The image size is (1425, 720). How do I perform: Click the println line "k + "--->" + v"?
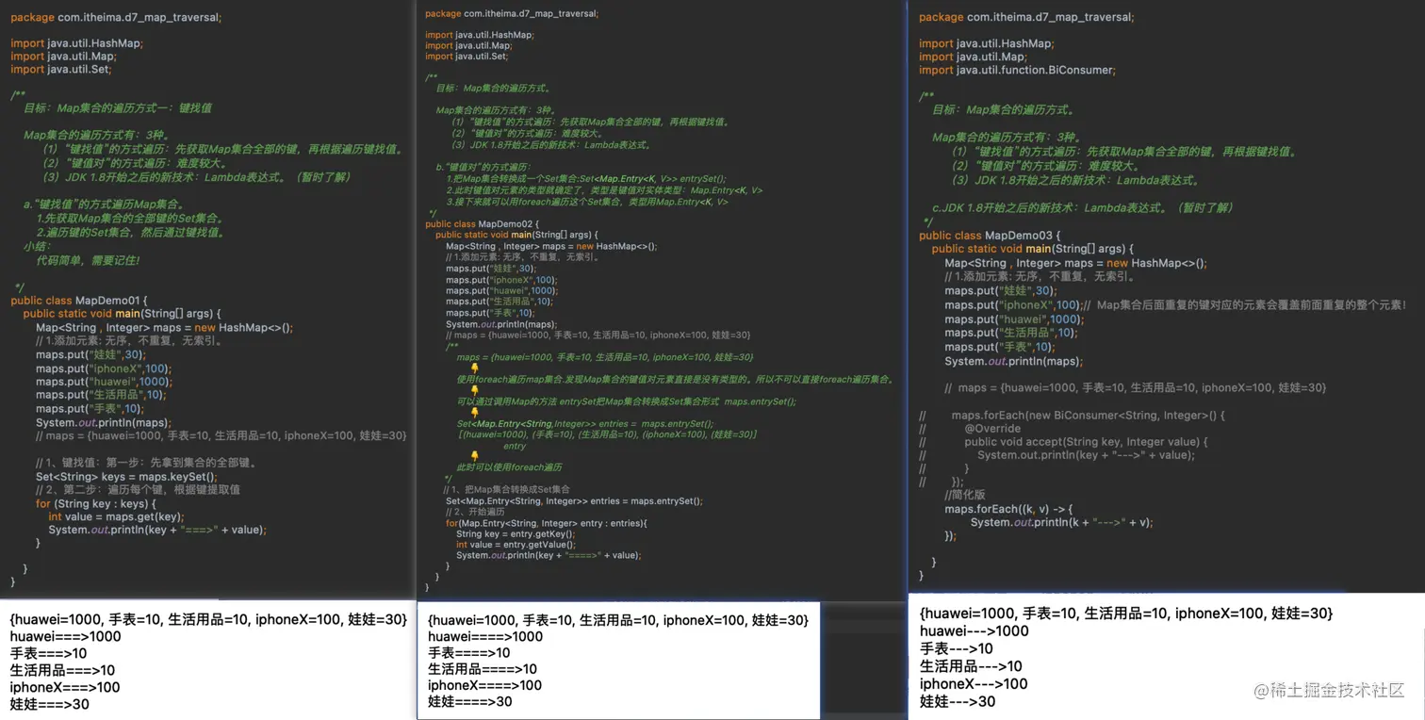[1061, 522]
